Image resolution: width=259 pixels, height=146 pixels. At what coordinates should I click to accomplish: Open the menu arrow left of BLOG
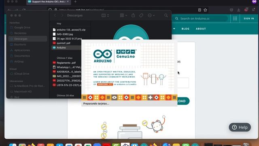click(174, 29)
